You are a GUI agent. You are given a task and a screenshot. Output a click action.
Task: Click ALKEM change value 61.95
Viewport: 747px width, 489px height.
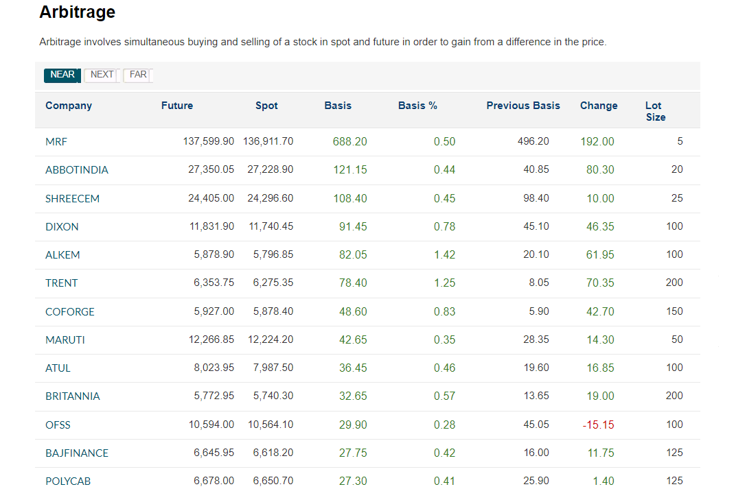pos(600,255)
